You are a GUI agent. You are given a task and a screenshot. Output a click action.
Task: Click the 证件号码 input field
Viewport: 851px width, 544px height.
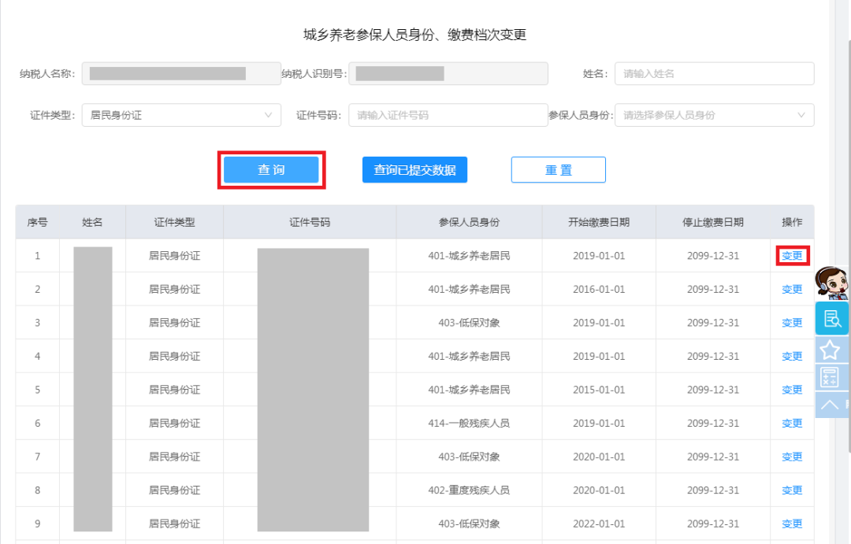coord(448,115)
